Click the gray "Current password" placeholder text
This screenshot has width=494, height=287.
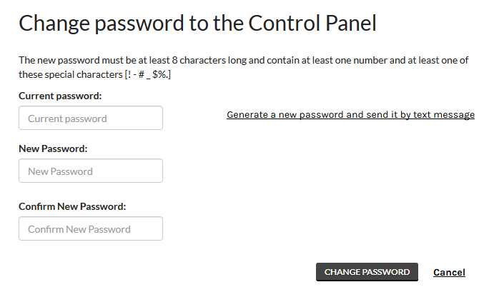coord(67,119)
